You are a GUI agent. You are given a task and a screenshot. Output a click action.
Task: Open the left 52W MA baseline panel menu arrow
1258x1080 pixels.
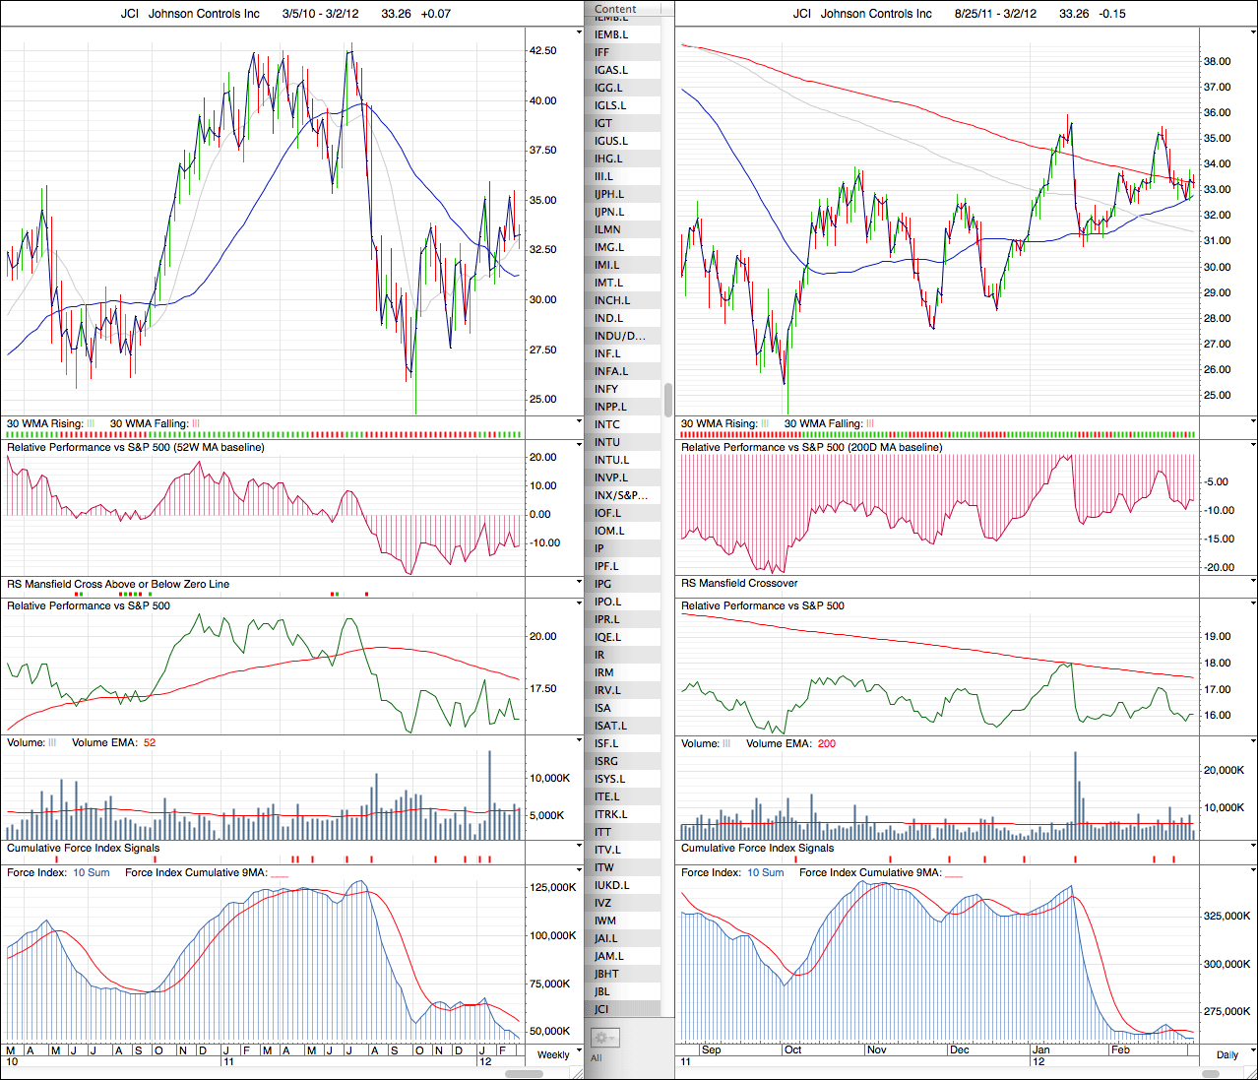coord(579,446)
